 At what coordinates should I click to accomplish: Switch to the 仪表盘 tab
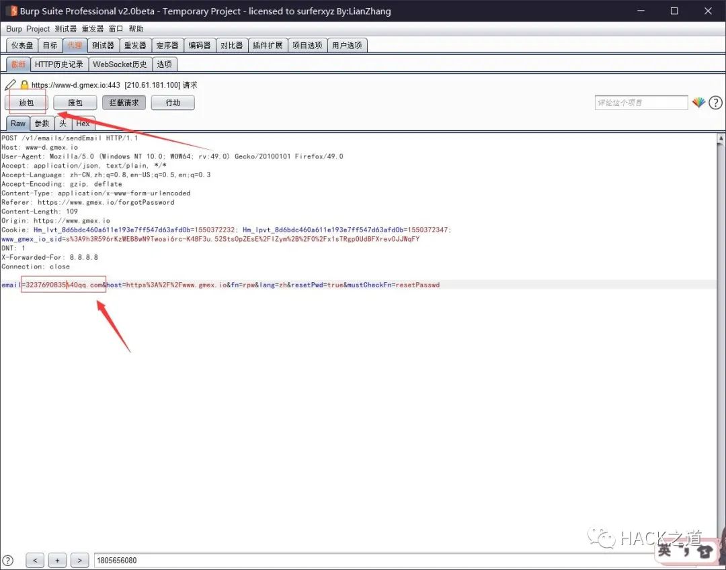coord(22,45)
